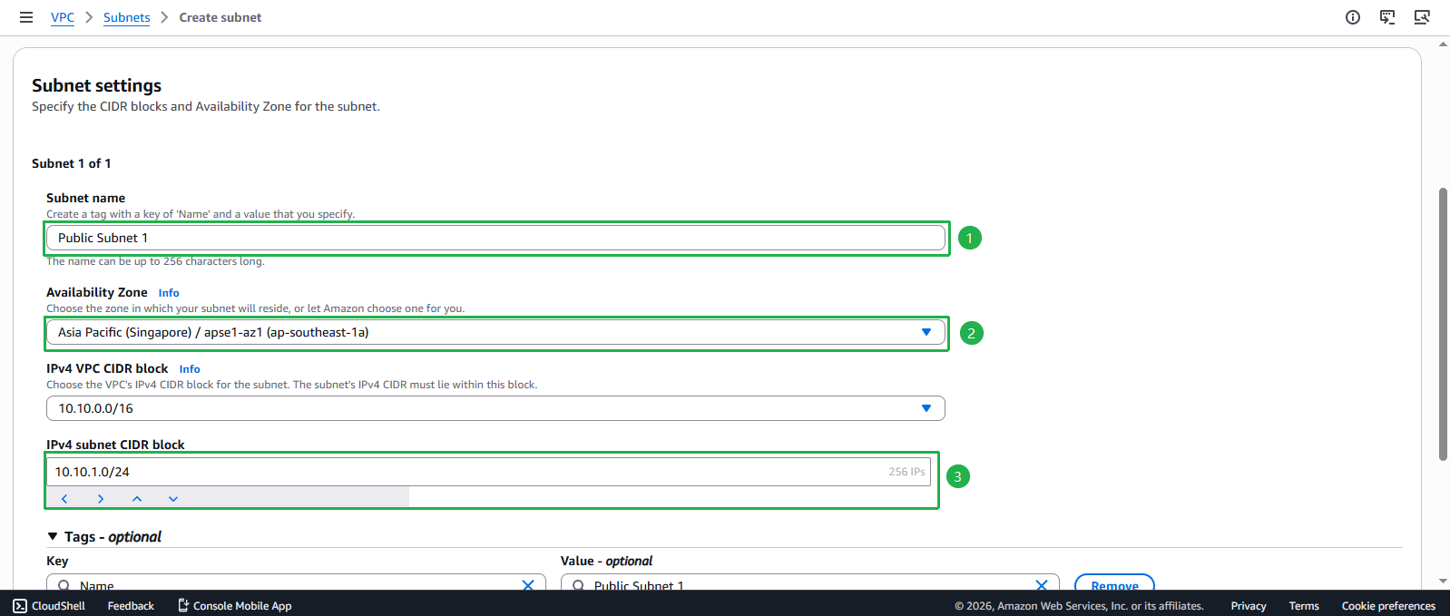Click the Name tag key input
Viewport: 1450px width, 616px height.
point(296,582)
